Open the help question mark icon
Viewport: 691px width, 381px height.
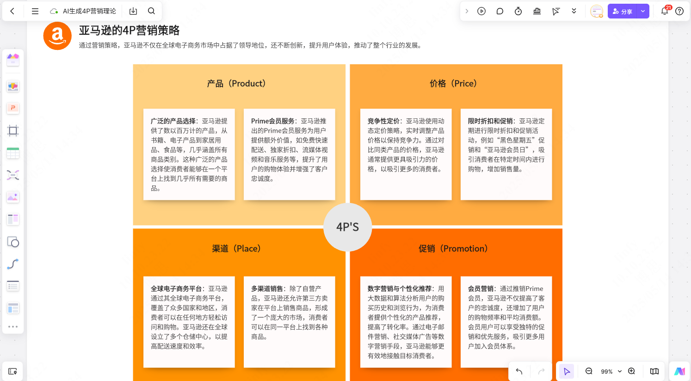point(679,11)
